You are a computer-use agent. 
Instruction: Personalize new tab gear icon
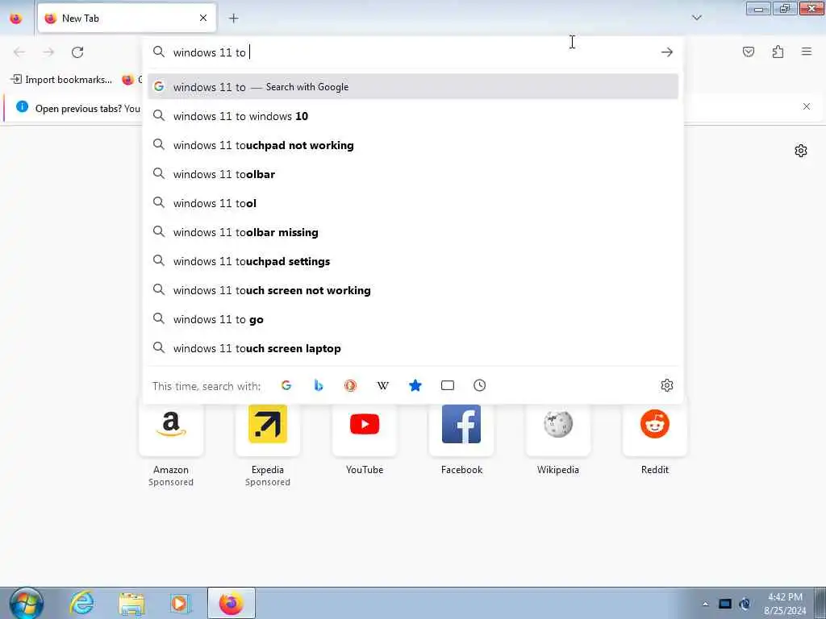801,151
